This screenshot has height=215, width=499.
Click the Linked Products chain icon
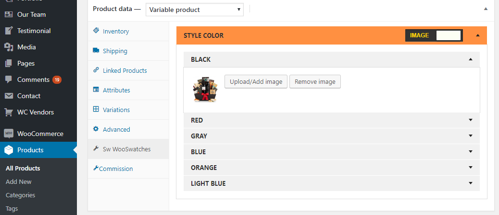96,70
